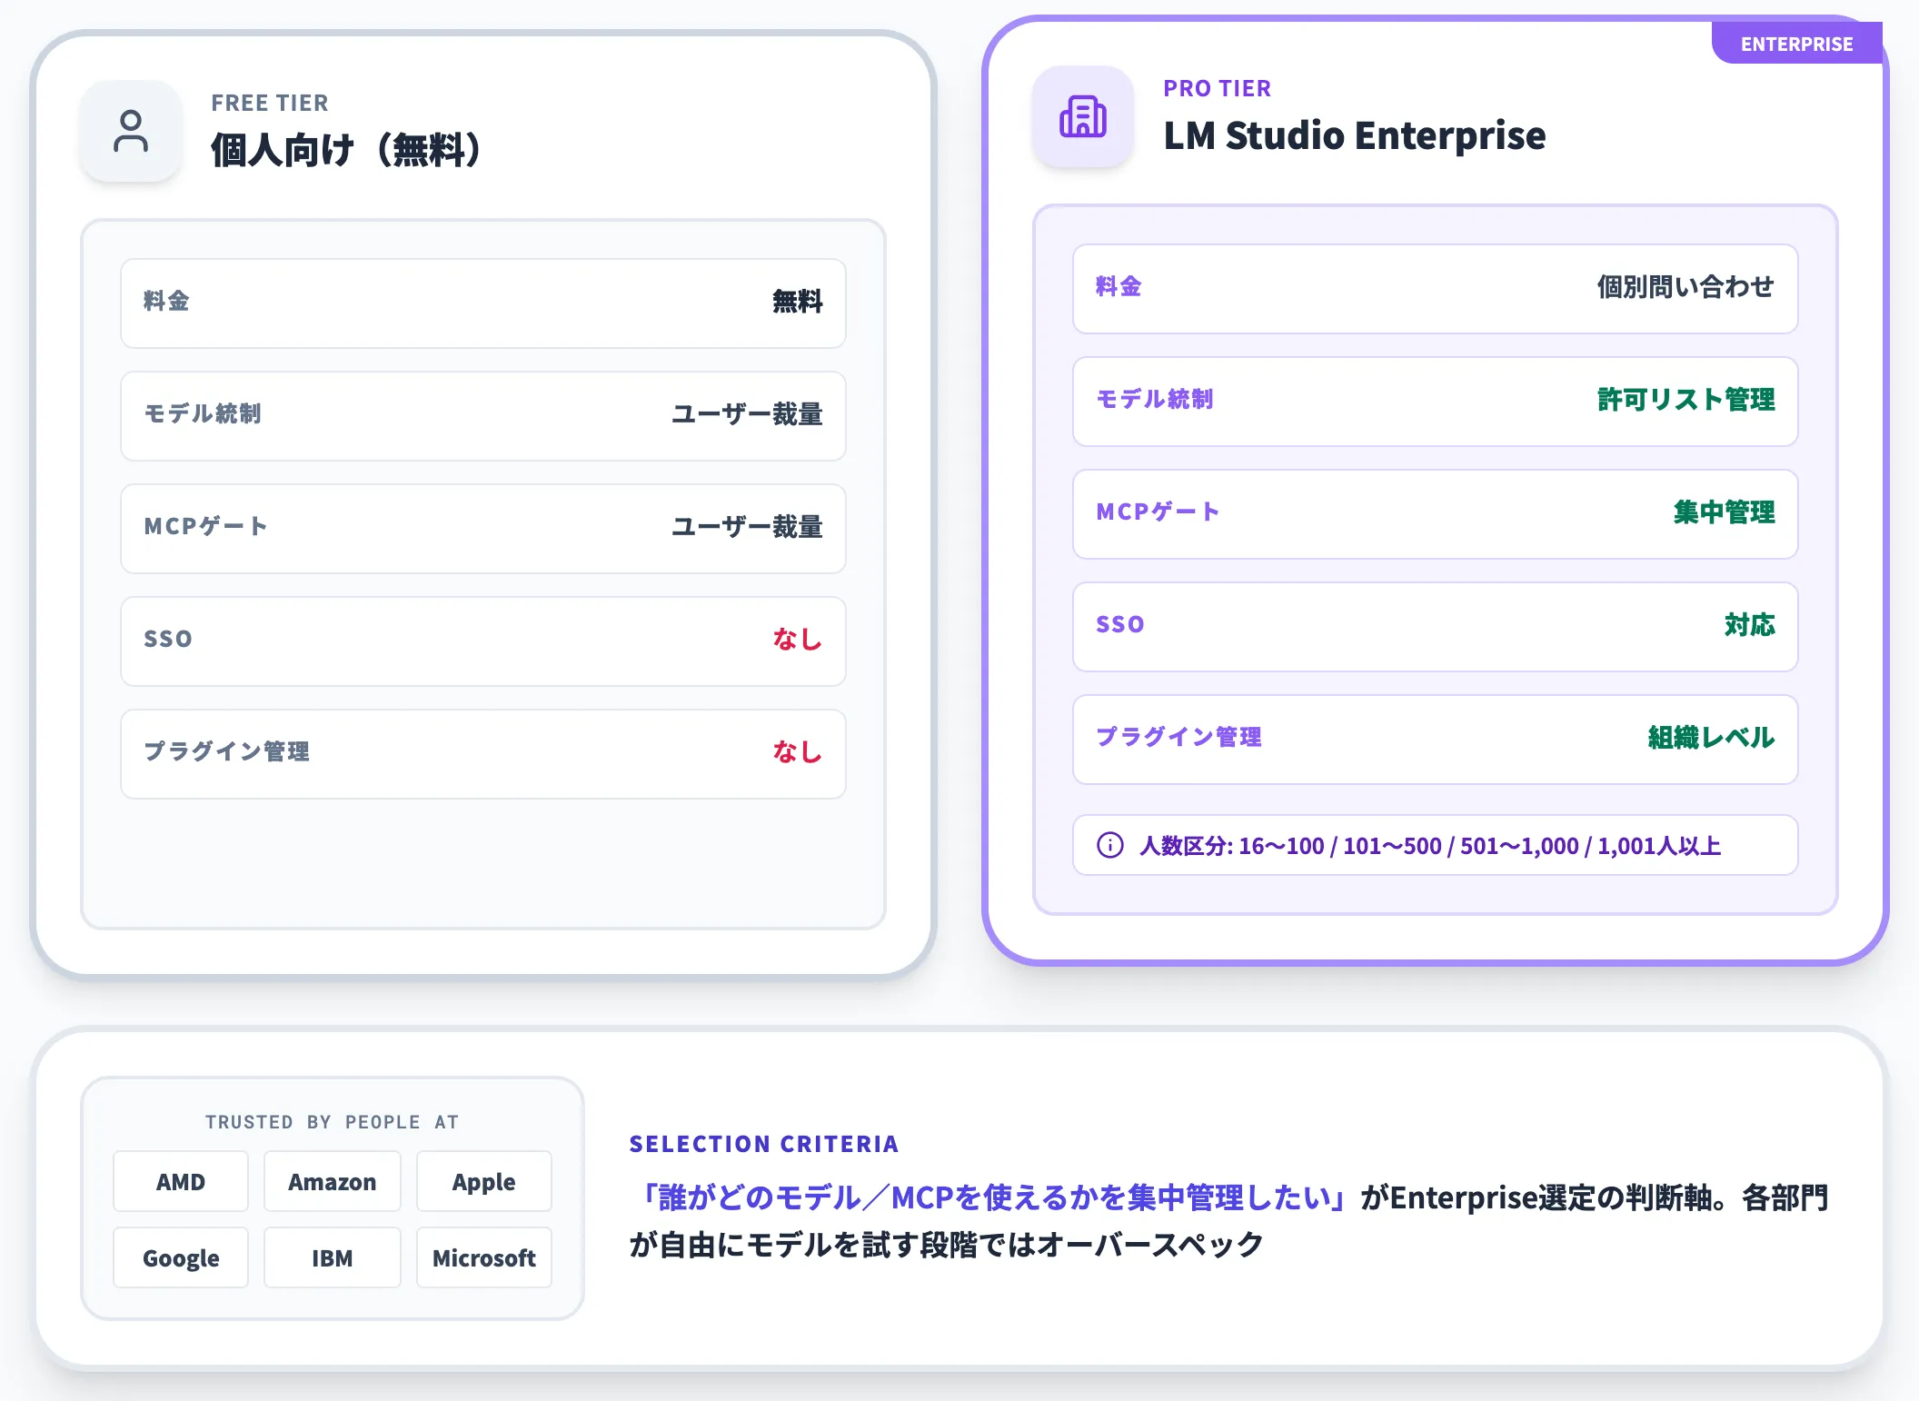Select the Google company chip
The image size is (1919, 1401).
(181, 1257)
